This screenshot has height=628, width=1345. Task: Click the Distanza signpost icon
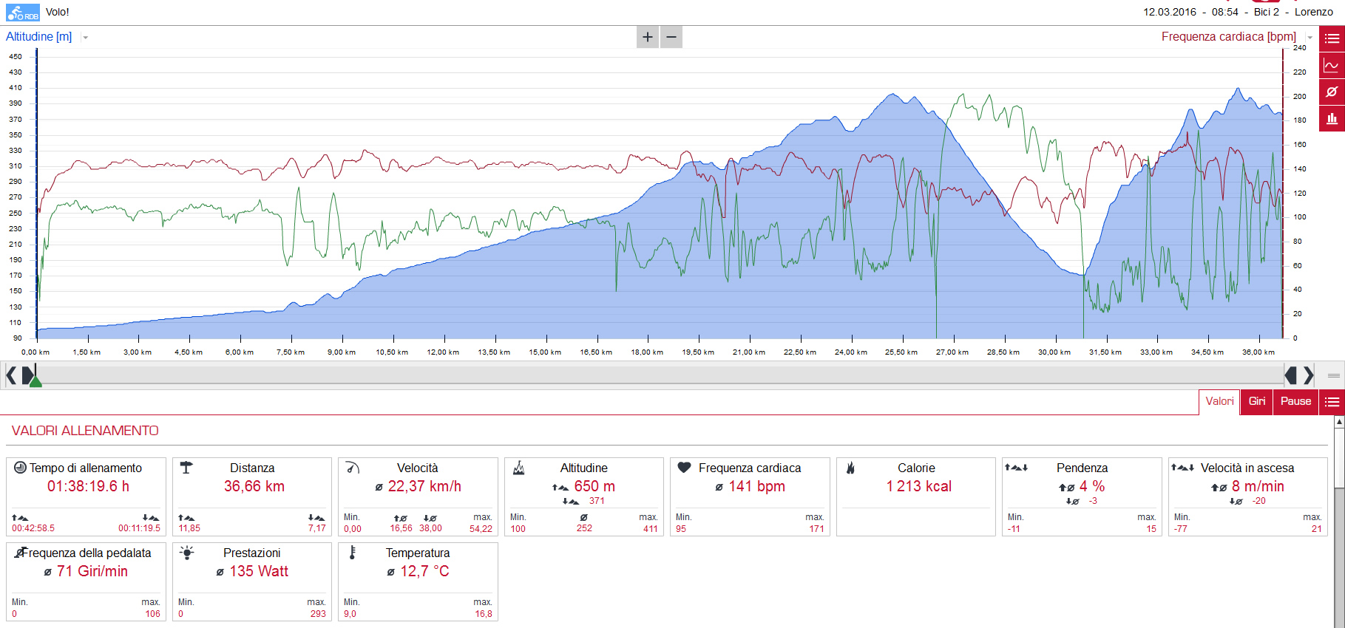click(186, 468)
